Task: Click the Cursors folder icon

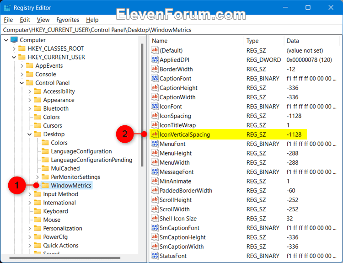Action: tap(37, 125)
